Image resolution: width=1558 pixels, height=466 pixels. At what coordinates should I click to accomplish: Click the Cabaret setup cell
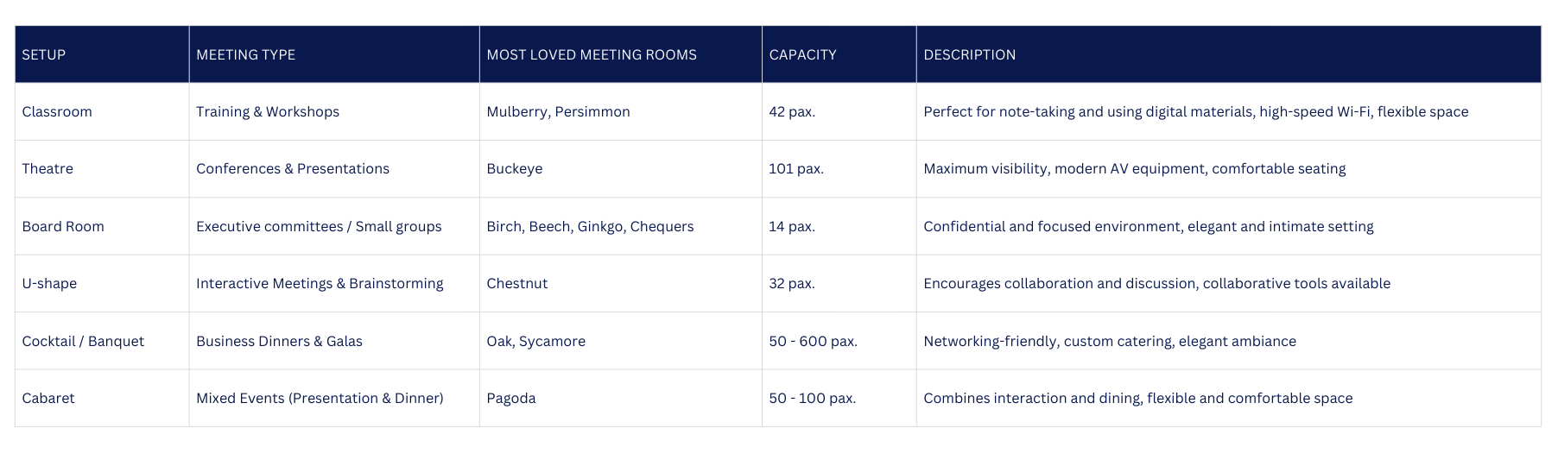click(x=48, y=398)
